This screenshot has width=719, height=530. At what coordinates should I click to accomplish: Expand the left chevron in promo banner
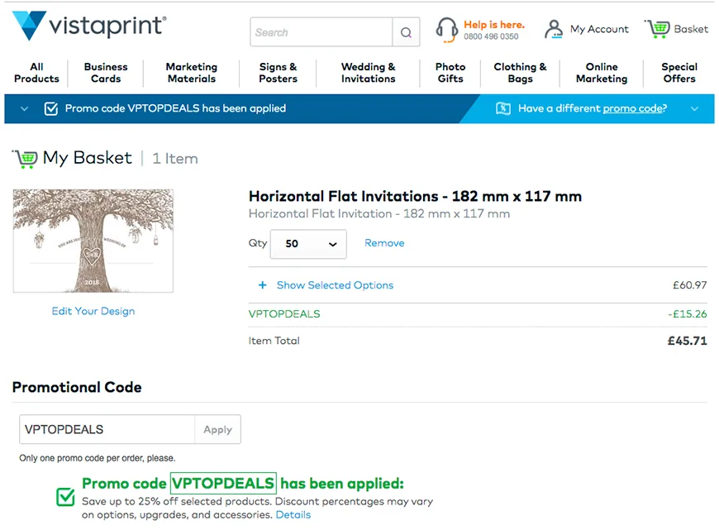25,108
